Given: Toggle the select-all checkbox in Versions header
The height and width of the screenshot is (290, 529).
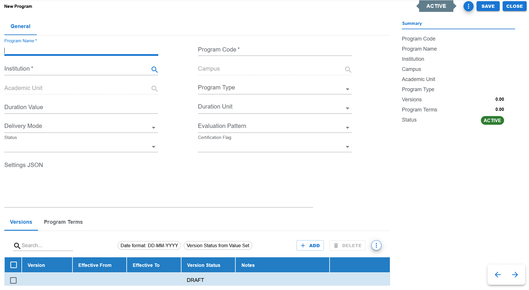Looking at the screenshot, I should pos(14,265).
